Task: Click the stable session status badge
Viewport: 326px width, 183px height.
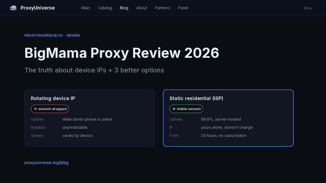Action: [186, 109]
